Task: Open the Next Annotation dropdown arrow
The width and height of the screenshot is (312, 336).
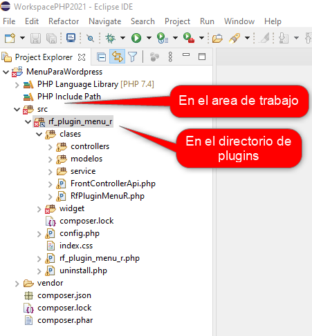Action: 296,38
